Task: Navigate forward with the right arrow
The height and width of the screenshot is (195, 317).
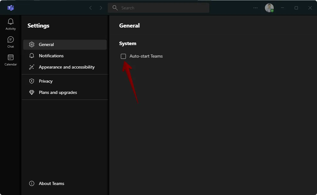Action: 101,8
